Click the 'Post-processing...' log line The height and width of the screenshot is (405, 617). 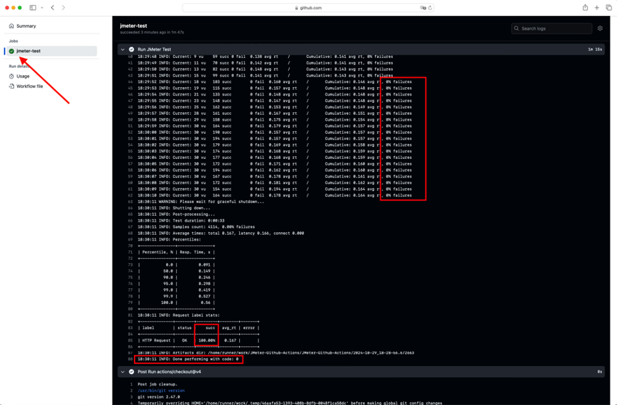pos(176,214)
